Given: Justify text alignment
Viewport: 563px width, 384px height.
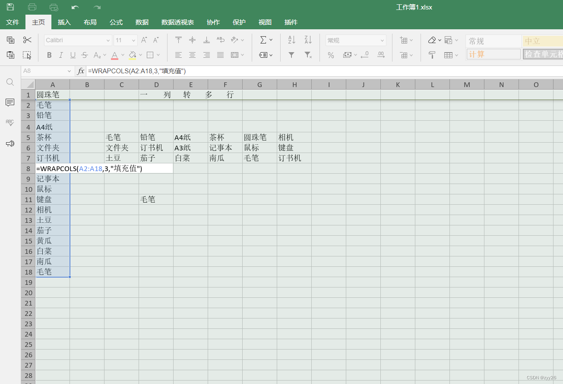Looking at the screenshot, I should tap(220, 55).
